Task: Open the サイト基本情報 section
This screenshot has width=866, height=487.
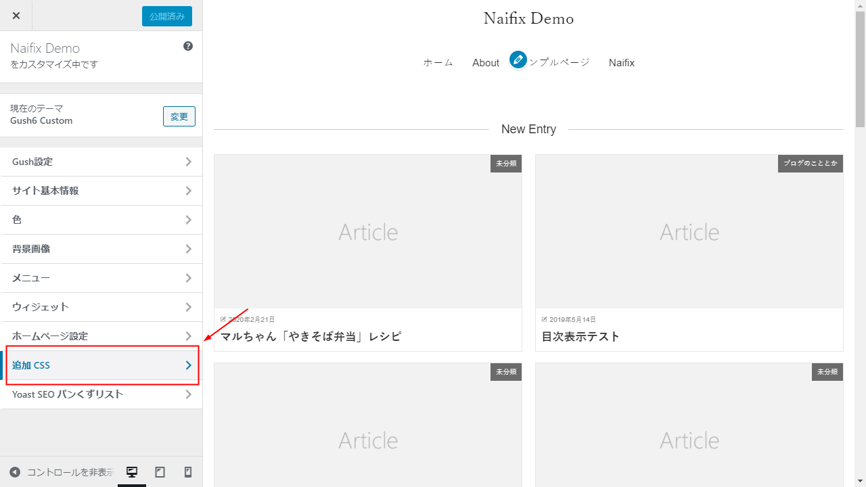Action: point(101,191)
